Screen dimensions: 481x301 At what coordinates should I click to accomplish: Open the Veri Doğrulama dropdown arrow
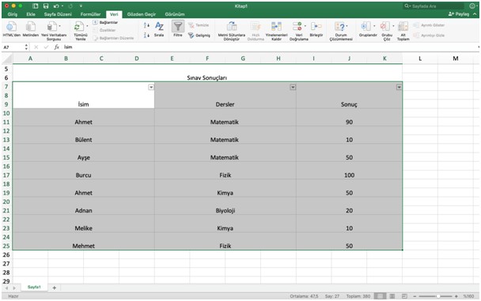tap(305, 26)
